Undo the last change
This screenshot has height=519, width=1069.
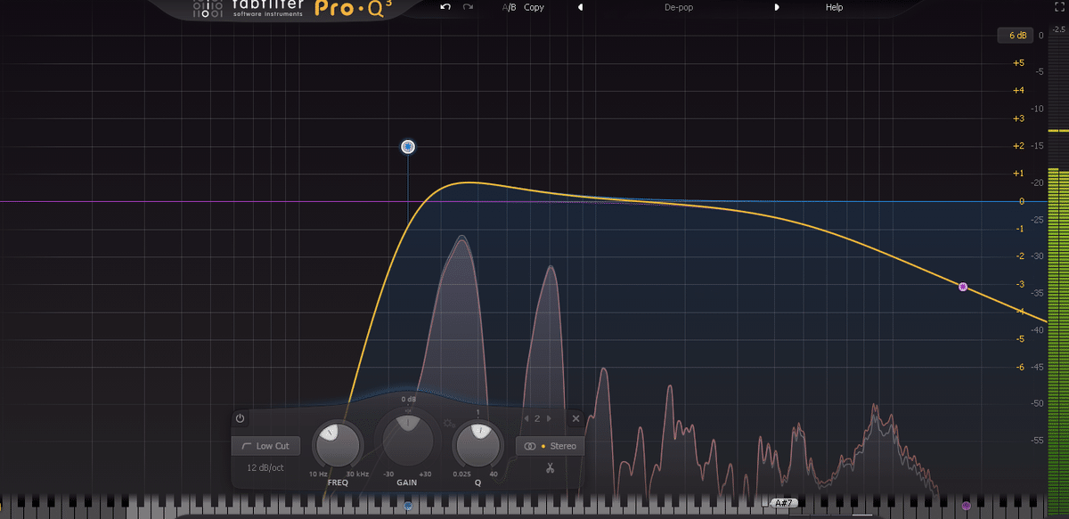coord(445,7)
